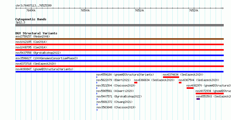Click the chr3:76487113..76525399 coordinates text
This screenshot has height=120, width=231.
[x=33, y=6]
